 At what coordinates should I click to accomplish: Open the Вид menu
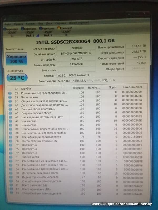pos(41,24)
